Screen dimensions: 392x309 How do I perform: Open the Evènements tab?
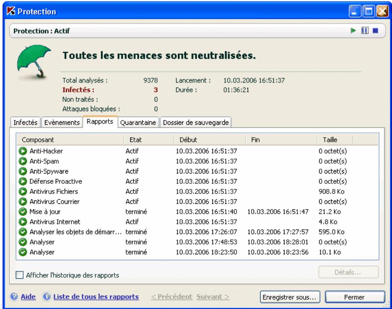[x=62, y=123]
